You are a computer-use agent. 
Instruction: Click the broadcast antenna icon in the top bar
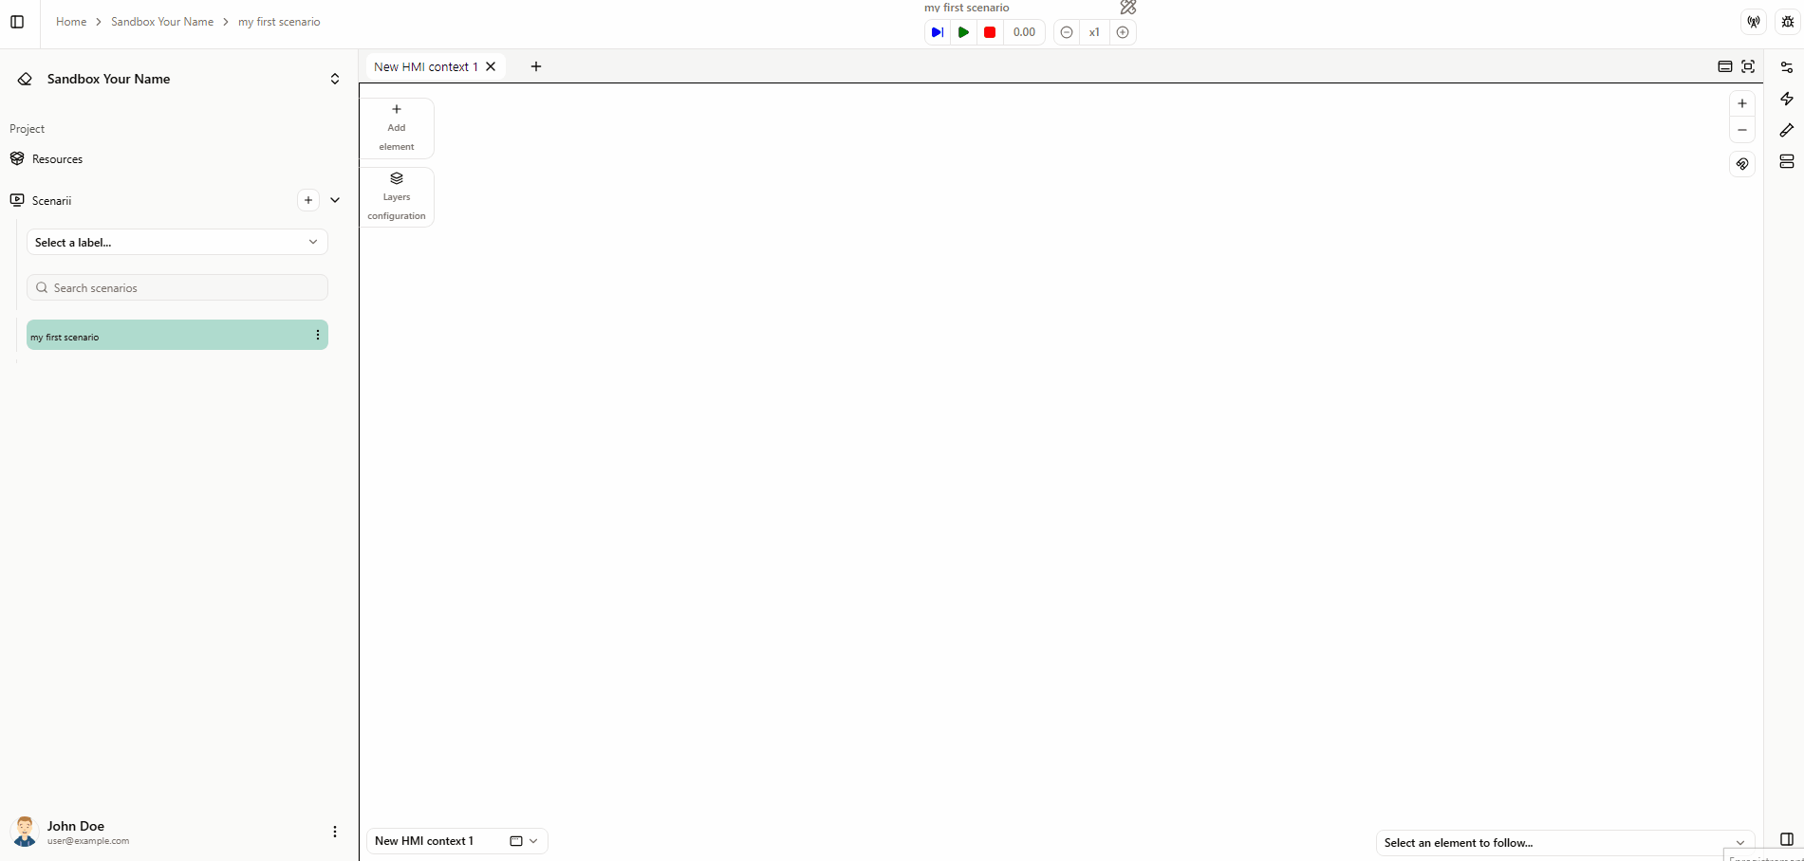[1753, 21]
